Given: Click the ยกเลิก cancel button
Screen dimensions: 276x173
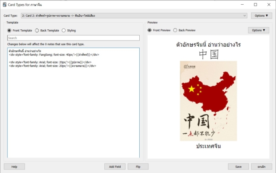Looking at the screenshot, I should (261, 167).
